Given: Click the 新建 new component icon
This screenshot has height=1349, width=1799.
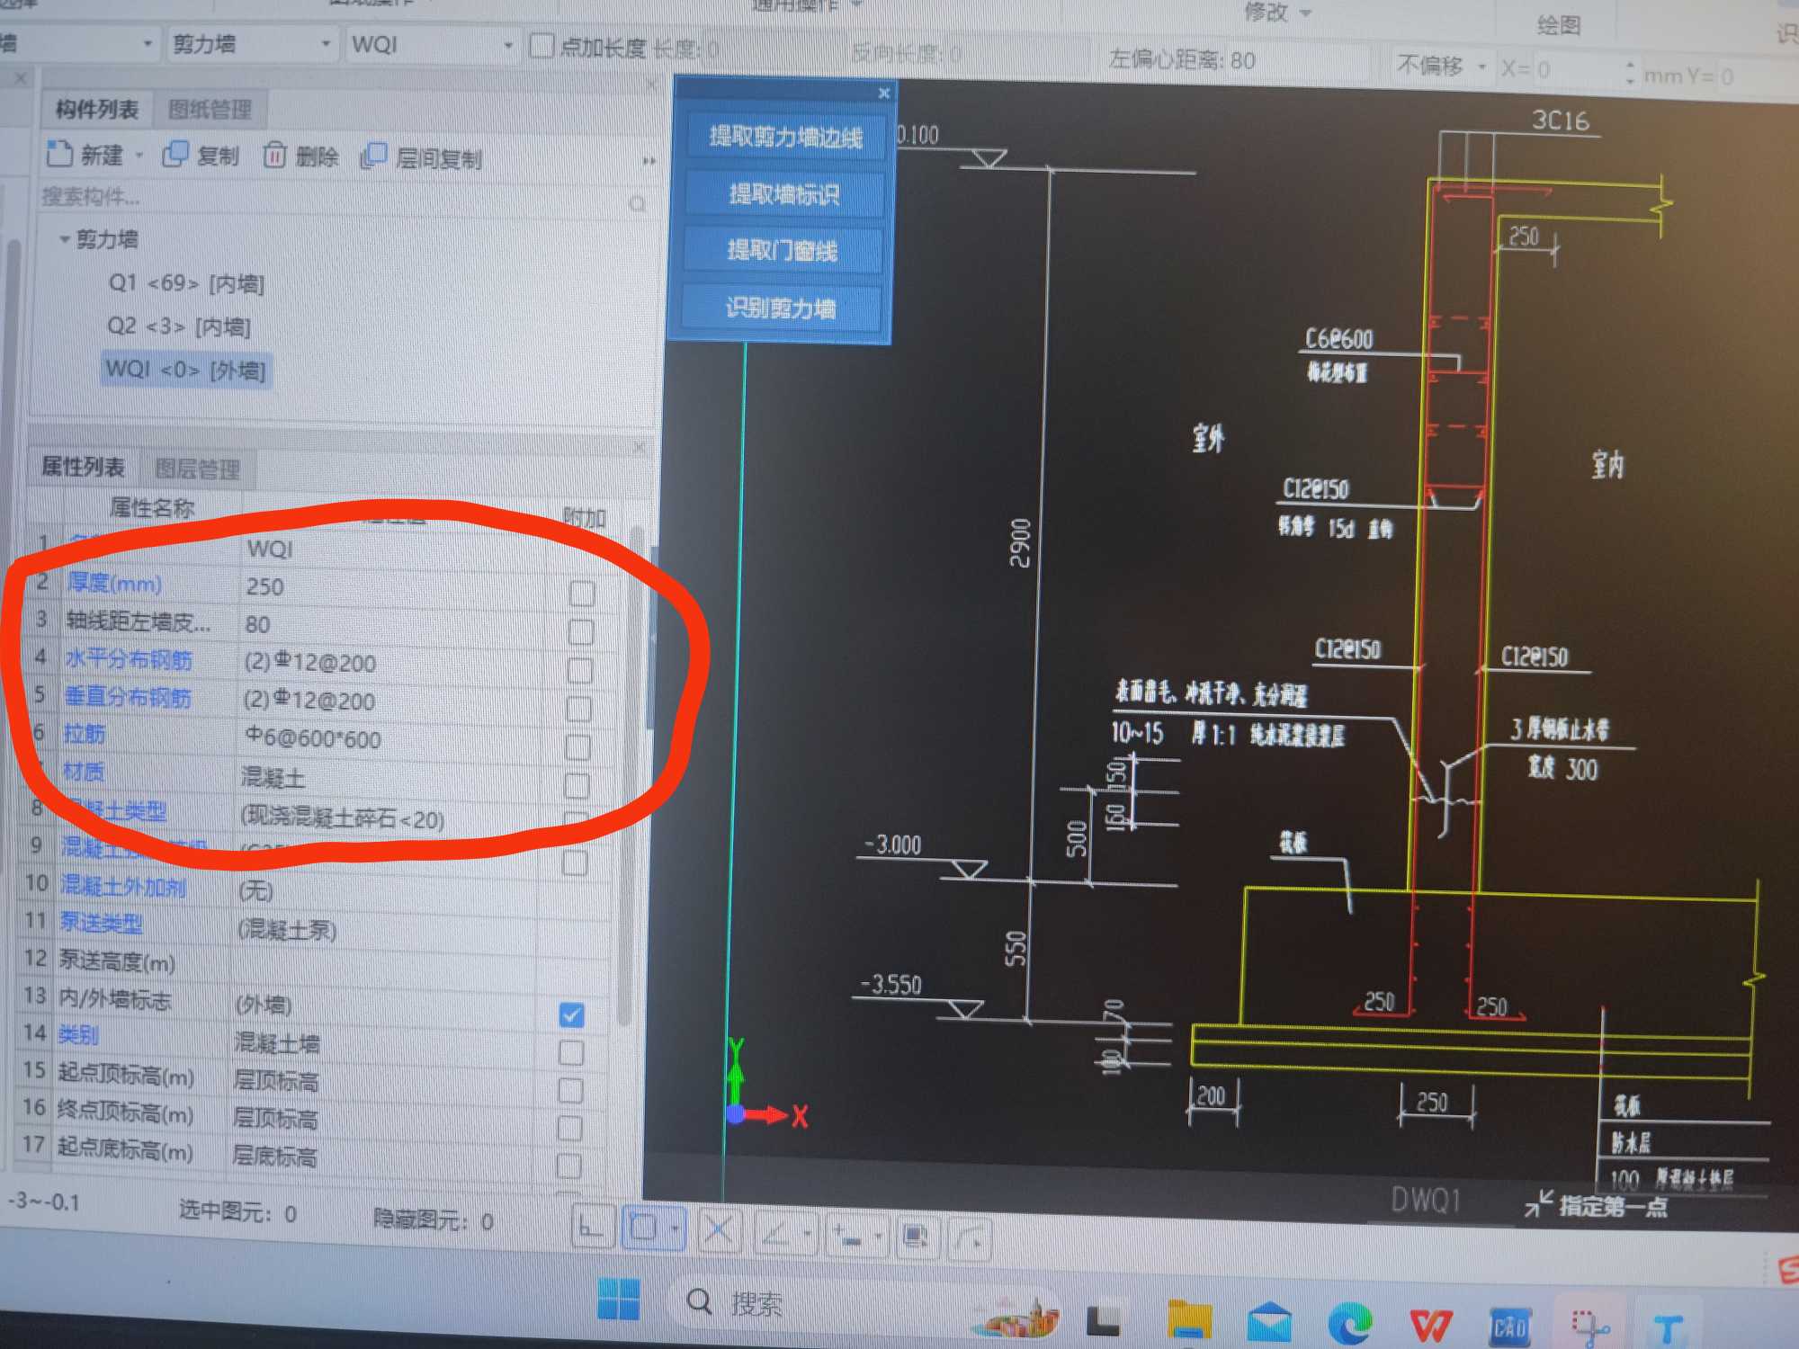Looking at the screenshot, I should 59,154.
